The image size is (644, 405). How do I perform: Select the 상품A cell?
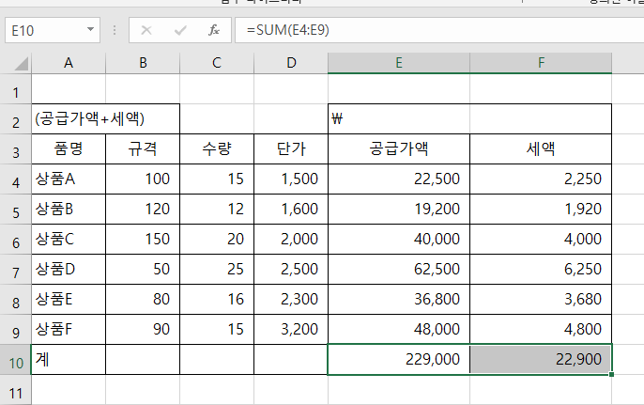tap(69, 179)
